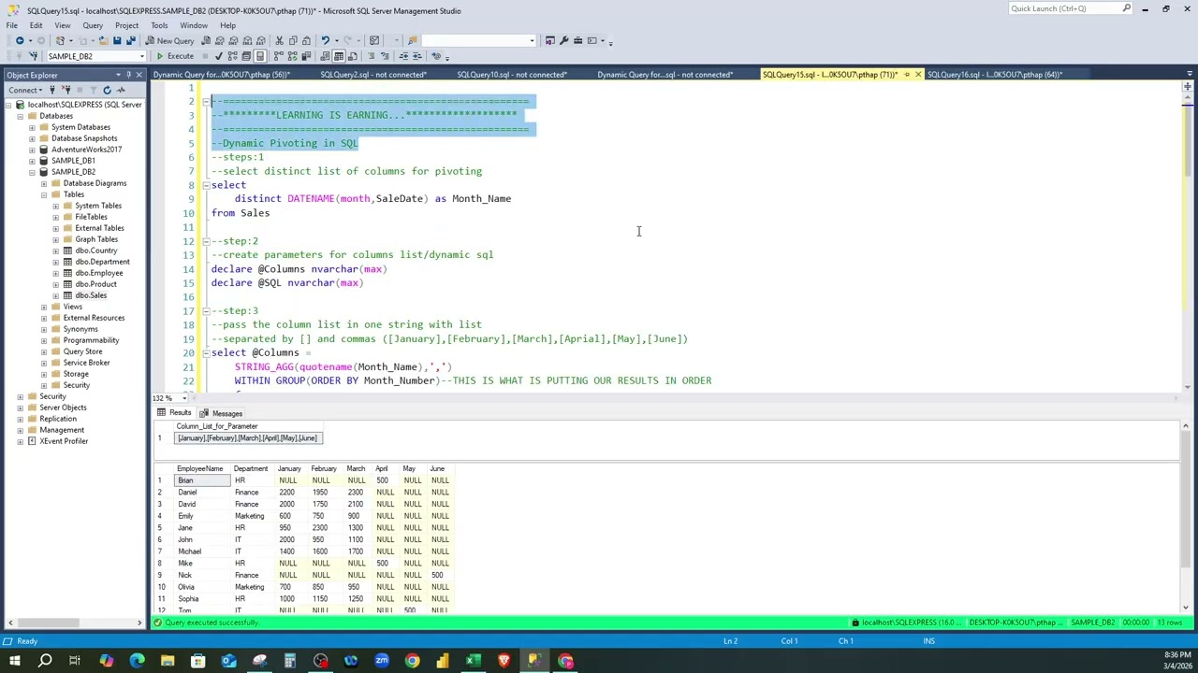Open the Find combo box dropdown
1198x673 pixels.
(x=532, y=40)
